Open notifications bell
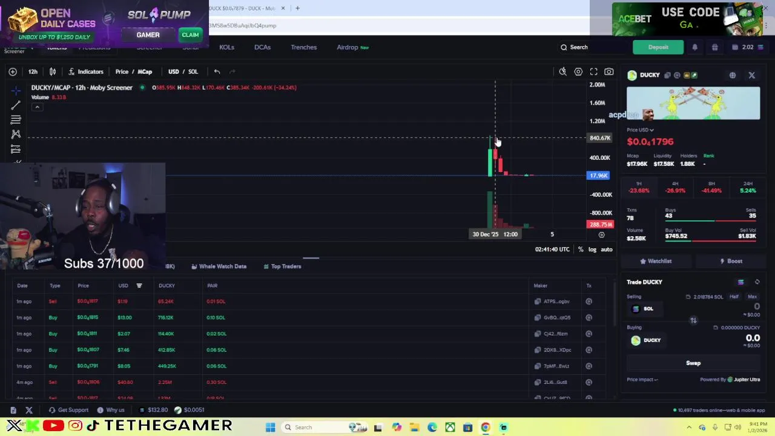 695,47
